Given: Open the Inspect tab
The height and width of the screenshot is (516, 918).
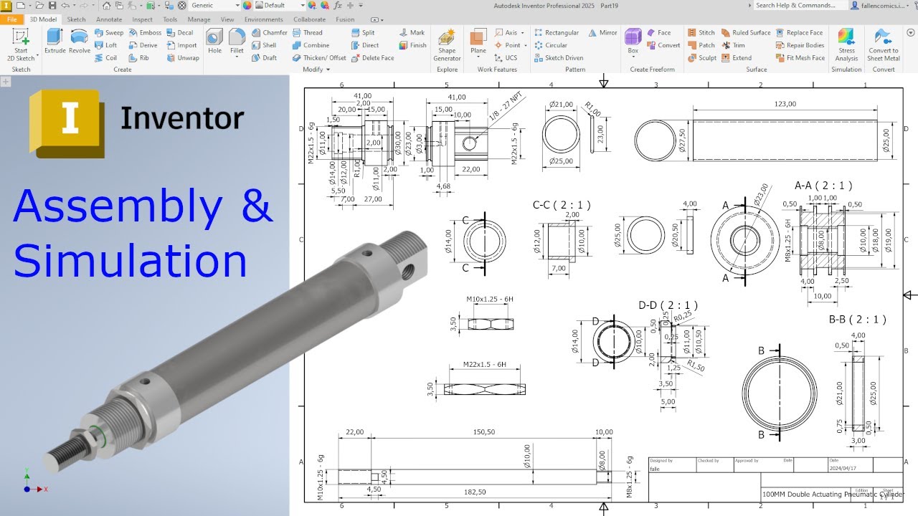Looking at the screenshot, I should coord(142,19).
